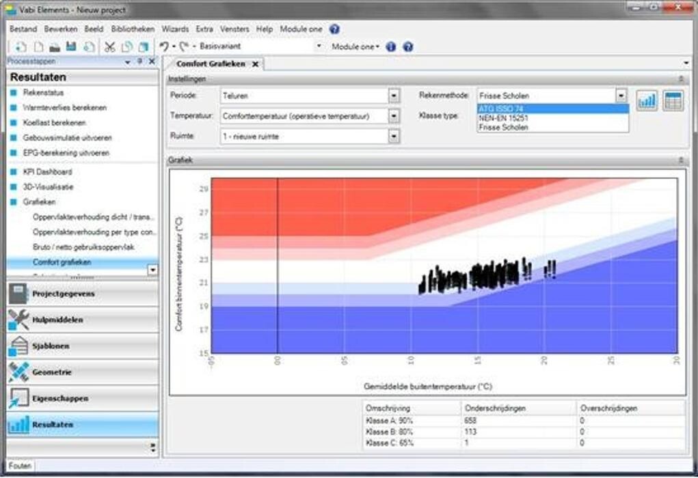Screen dimensions: 698x478
Task: Open the Fouten tab at bottom
Action: [x=20, y=466]
